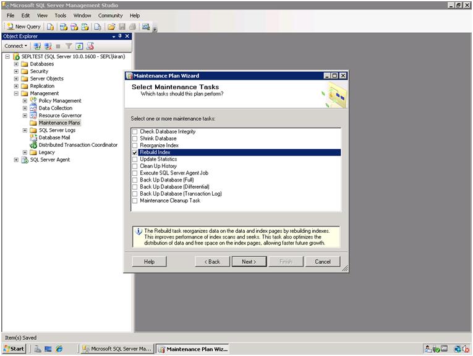Click the Back button in the wizard
This screenshot has width=473, height=356.
click(212, 262)
